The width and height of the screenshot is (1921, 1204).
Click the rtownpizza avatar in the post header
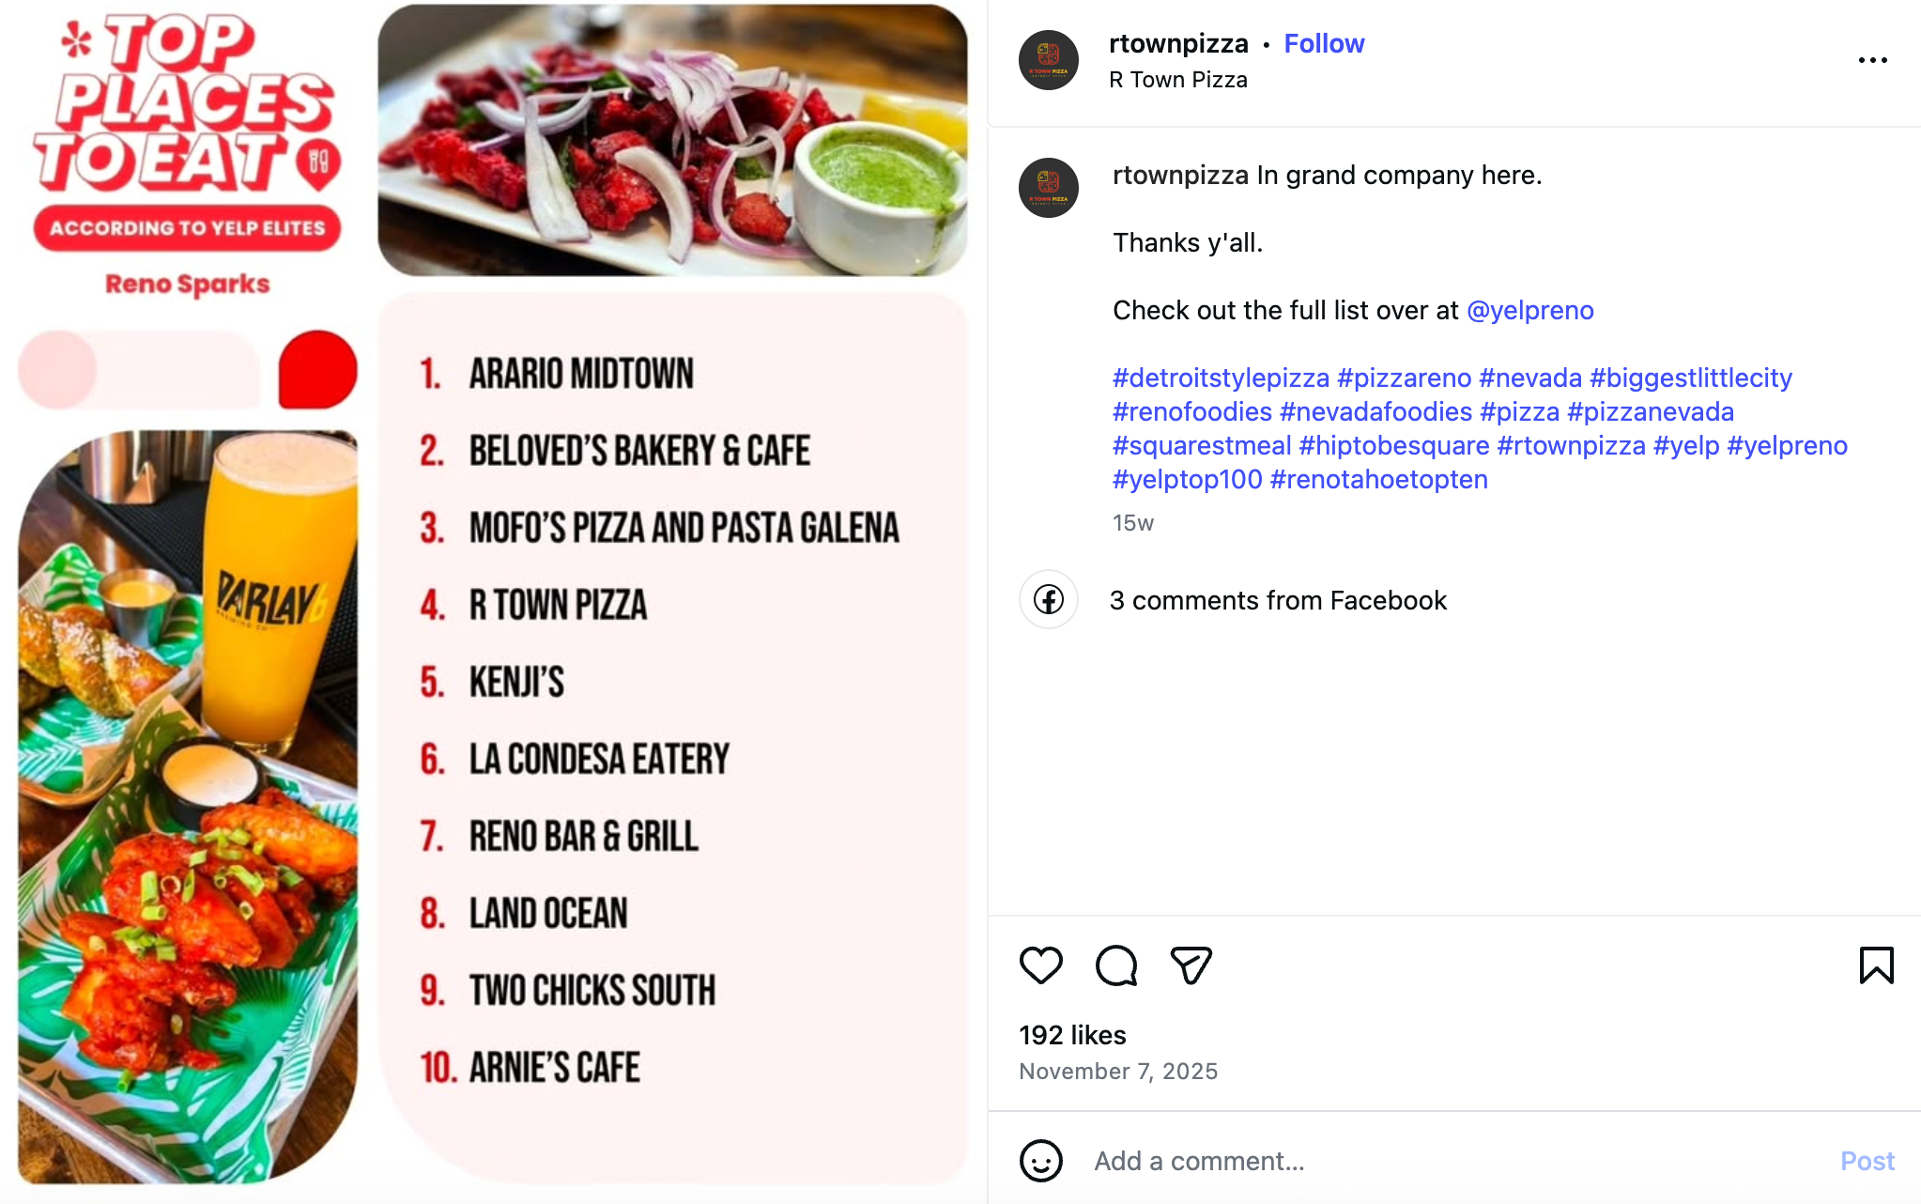(1047, 58)
